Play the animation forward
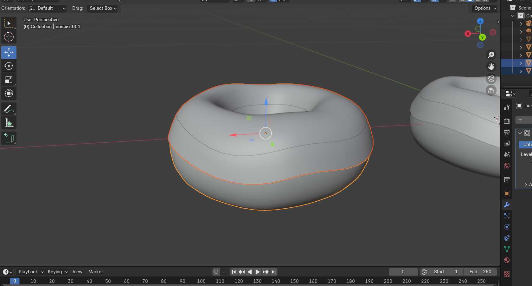 258,272
